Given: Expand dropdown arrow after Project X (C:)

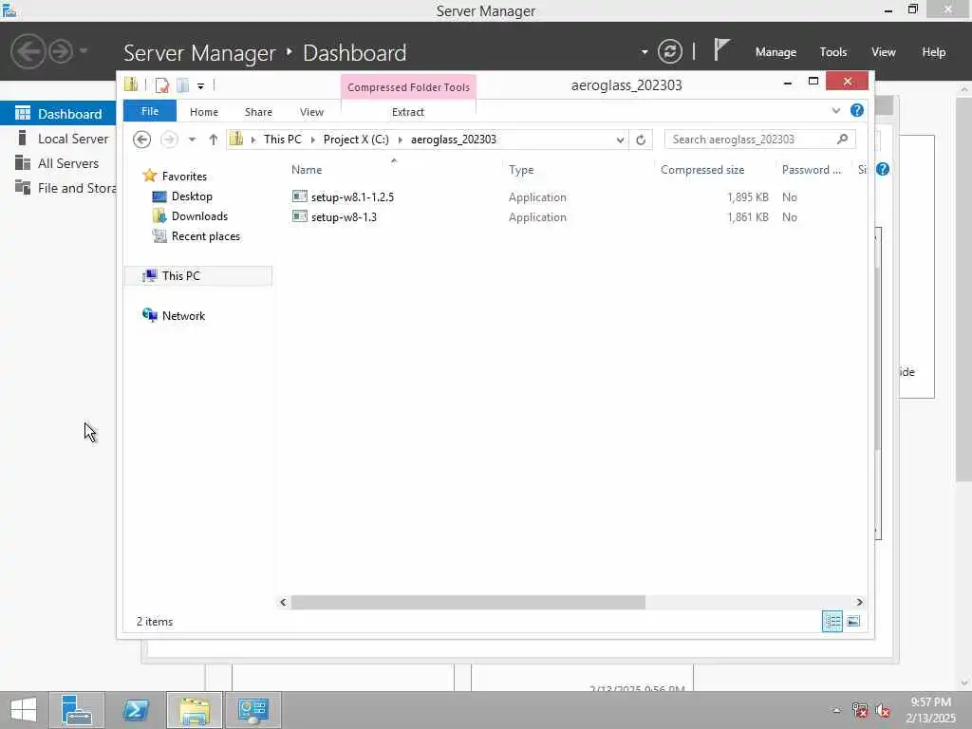Looking at the screenshot, I should 400,140.
